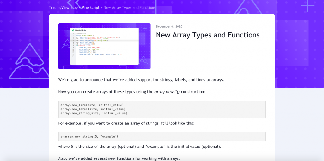Click the headline 'New Array Types and Functions'
Screen dimensions: 324x161
point(208,35)
